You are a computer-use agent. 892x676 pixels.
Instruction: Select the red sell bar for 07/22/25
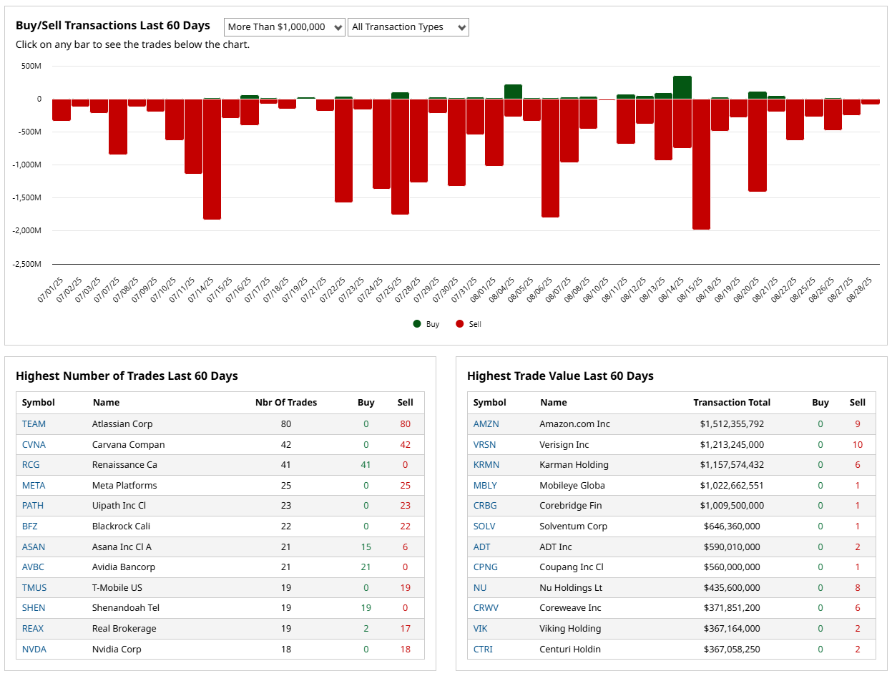[344, 150]
